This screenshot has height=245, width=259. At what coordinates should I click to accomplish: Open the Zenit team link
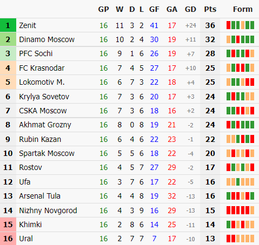(x=28, y=25)
